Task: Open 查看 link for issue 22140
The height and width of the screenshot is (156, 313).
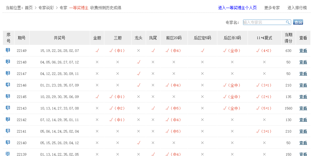Action: [x=303, y=143]
